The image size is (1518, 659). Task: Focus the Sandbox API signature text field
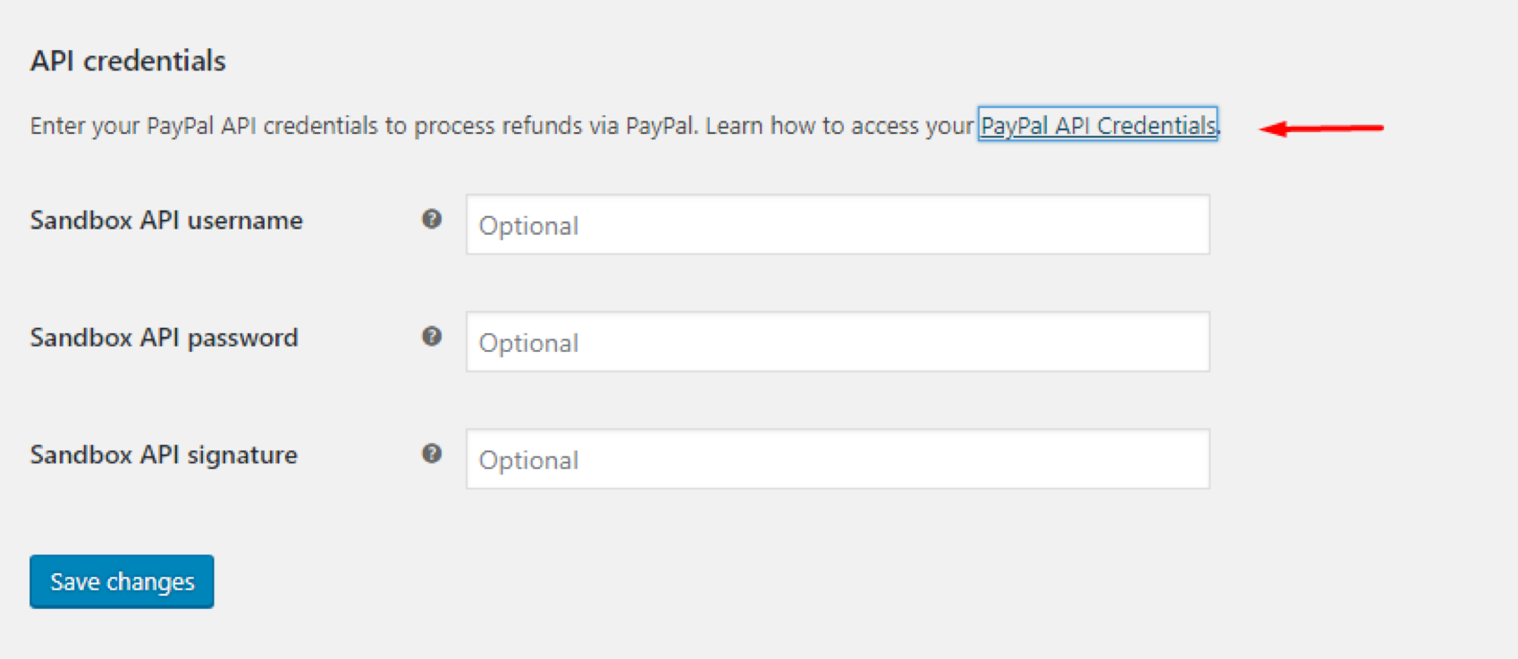[838, 459]
